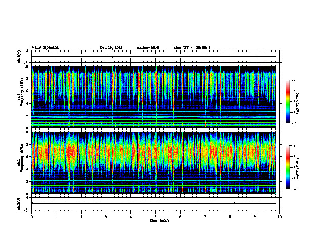Click the '-5' tick on ch.3(V) axis
The width and height of the screenshot is (315, 243).
click(27, 210)
